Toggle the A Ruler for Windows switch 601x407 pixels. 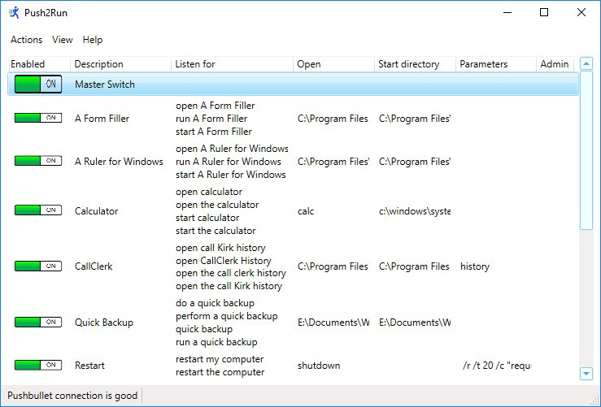pyautogui.click(x=38, y=161)
